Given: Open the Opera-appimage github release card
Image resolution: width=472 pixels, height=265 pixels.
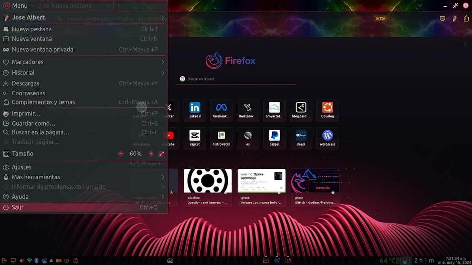Looking at the screenshot, I should click(262, 187).
